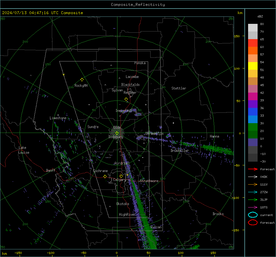Click the red forecast arrow legend icon
276x257 pixels.
pos(253,169)
